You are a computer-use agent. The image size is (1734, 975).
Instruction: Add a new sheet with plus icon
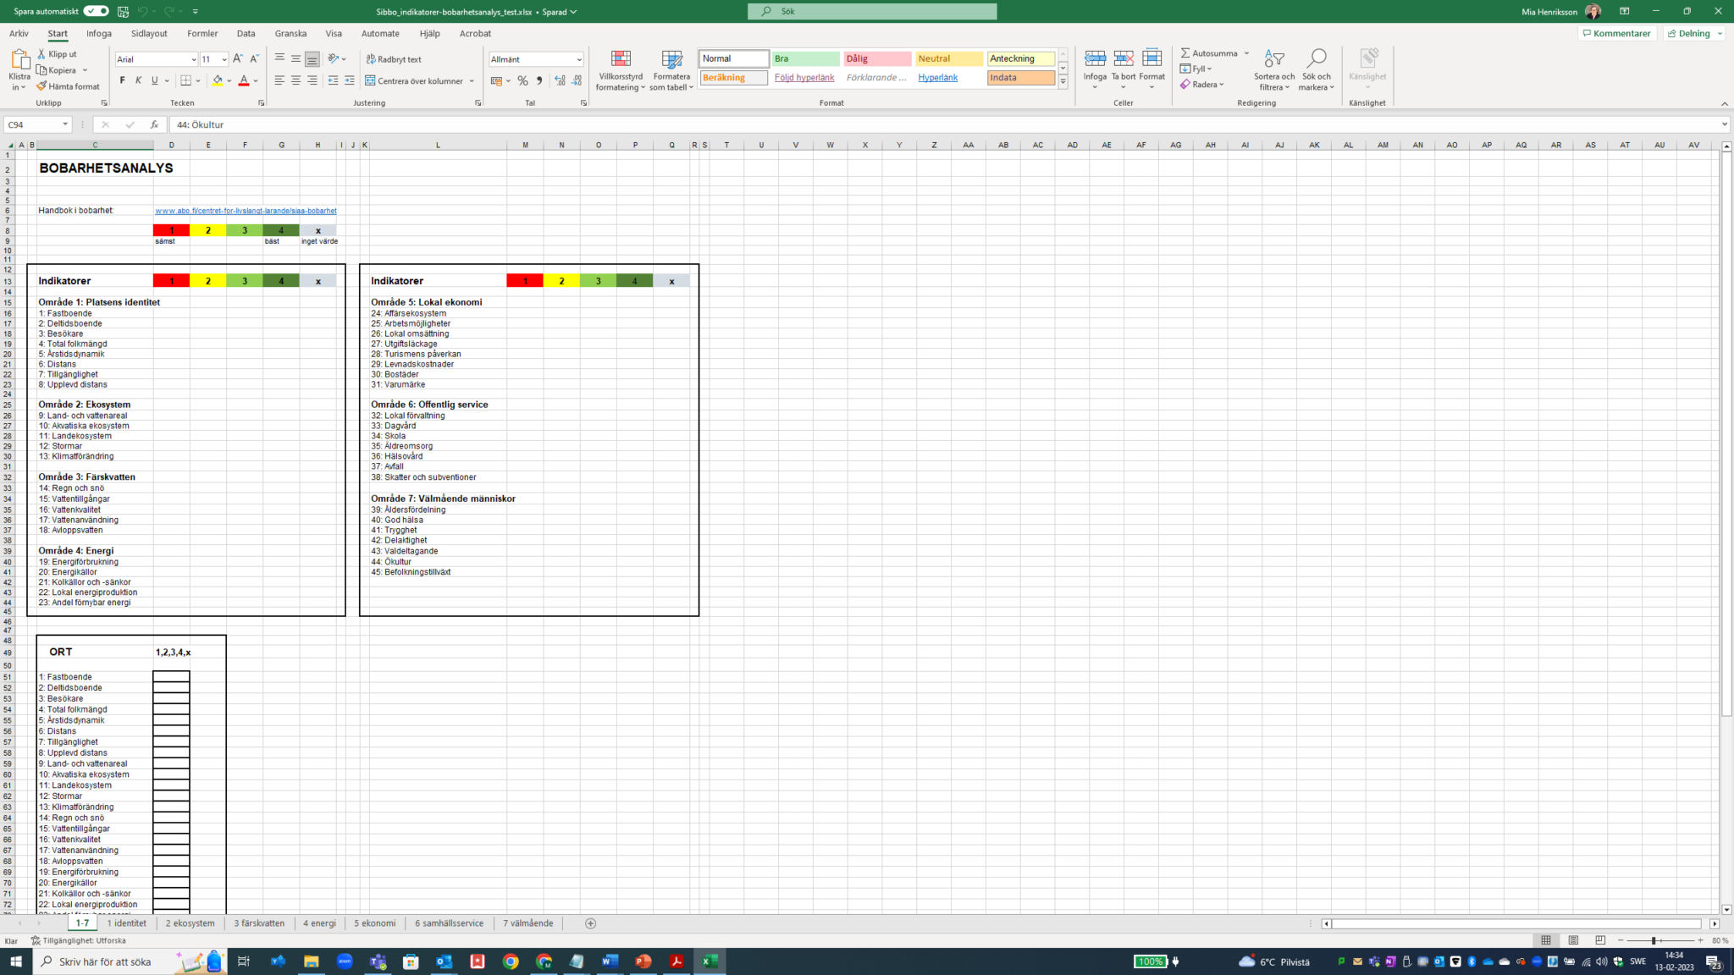coord(591,923)
